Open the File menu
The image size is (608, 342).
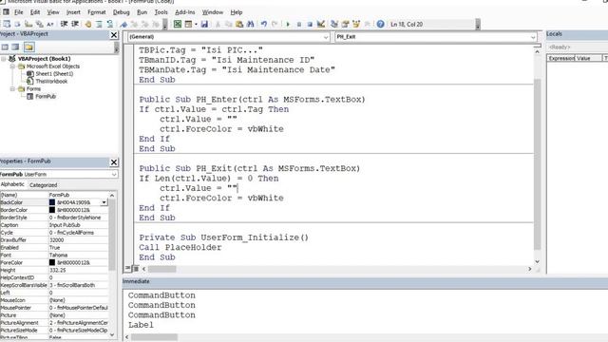click(19, 12)
